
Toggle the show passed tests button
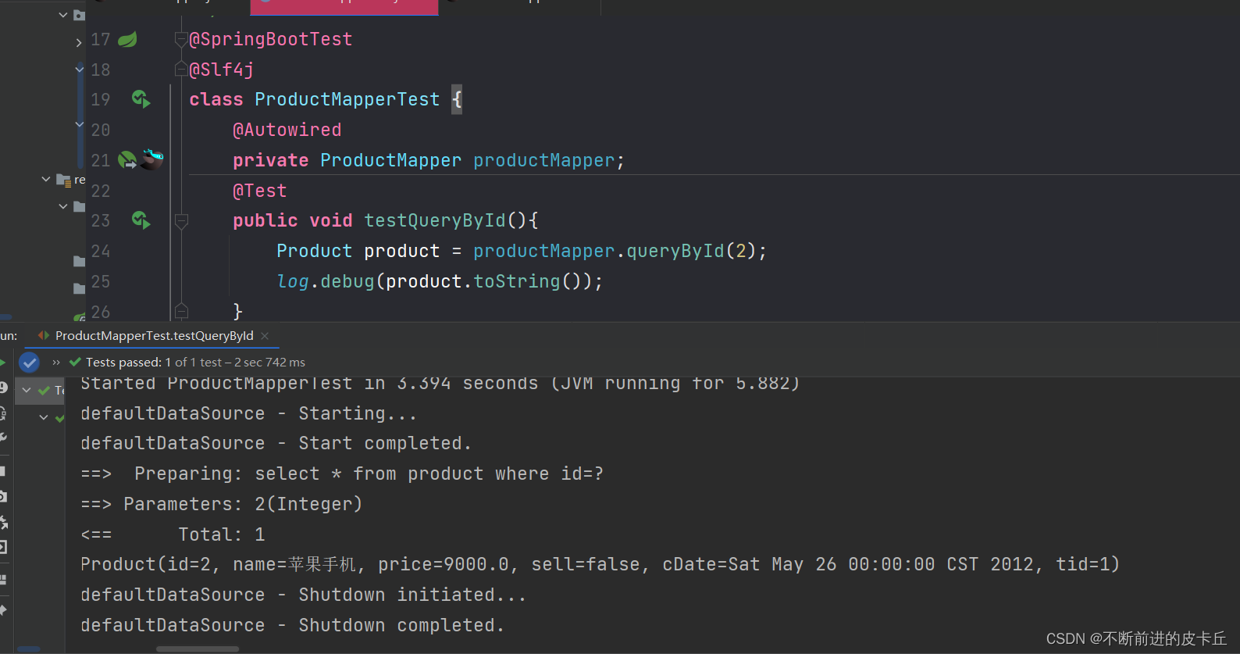pos(29,363)
